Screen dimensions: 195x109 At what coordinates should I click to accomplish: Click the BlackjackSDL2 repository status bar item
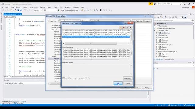175,105
